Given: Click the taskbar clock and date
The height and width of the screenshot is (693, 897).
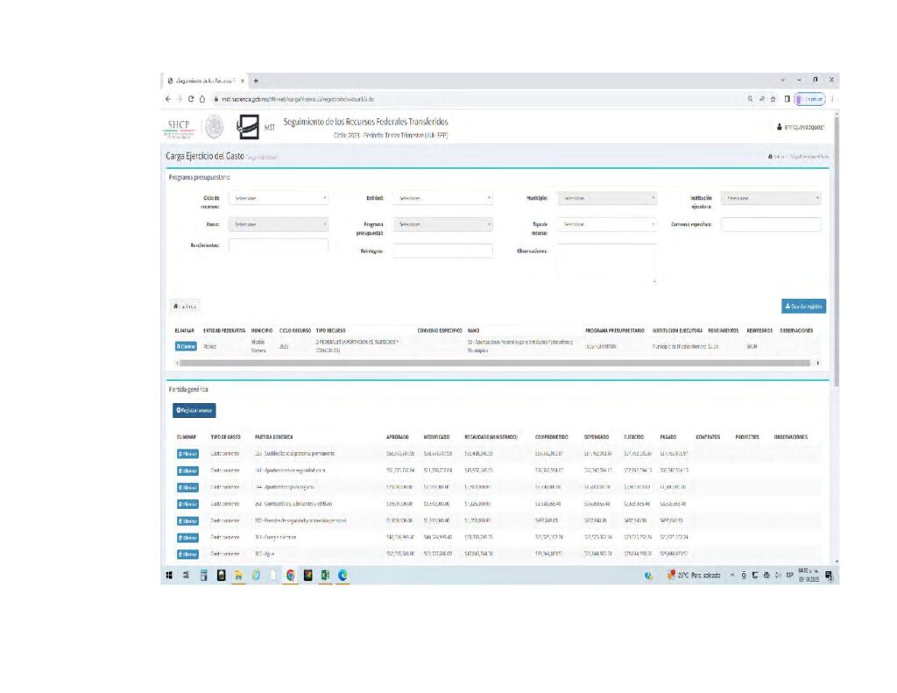Looking at the screenshot, I should click(809, 575).
